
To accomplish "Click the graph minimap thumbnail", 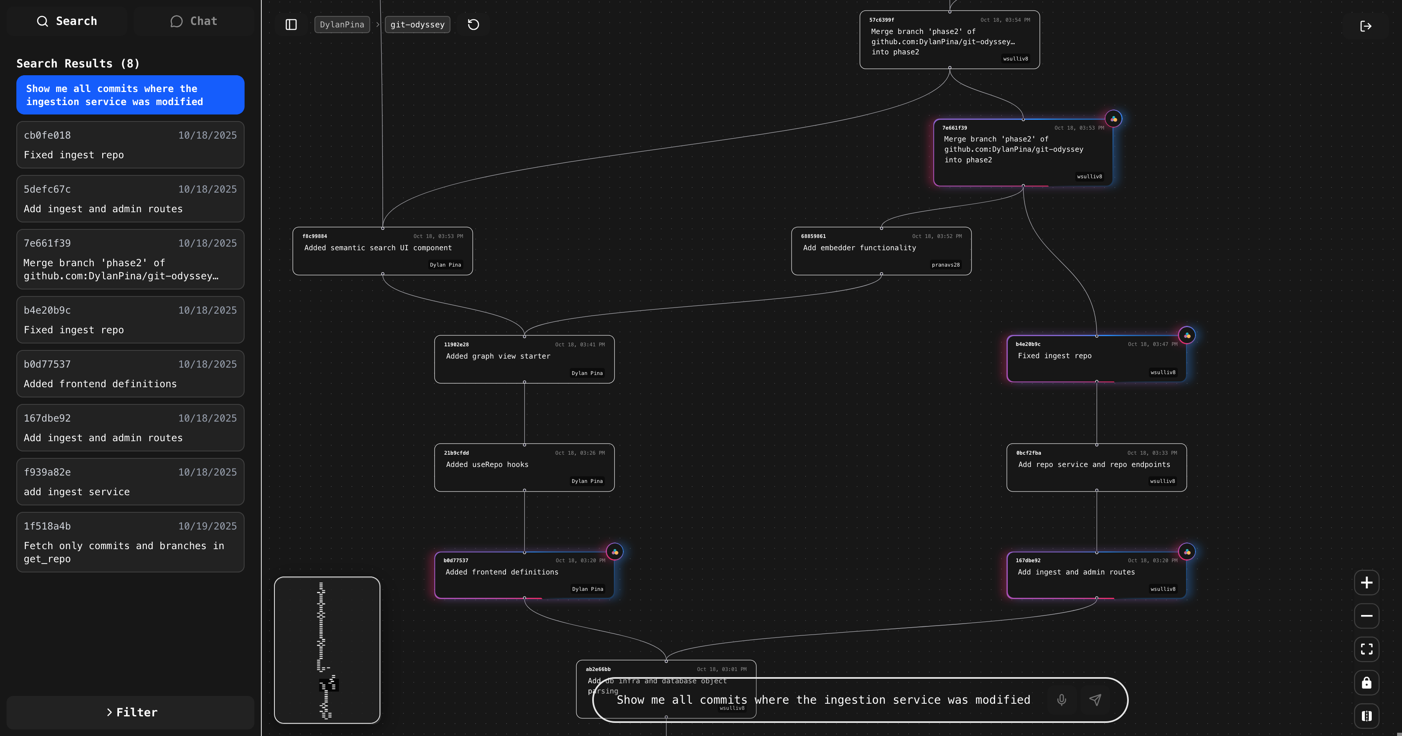I will (x=327, y=649).
